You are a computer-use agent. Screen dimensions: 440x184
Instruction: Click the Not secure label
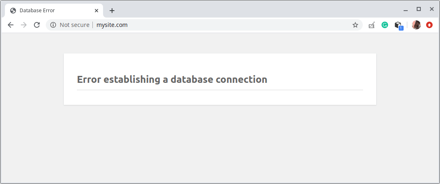(x=74, y=25)
